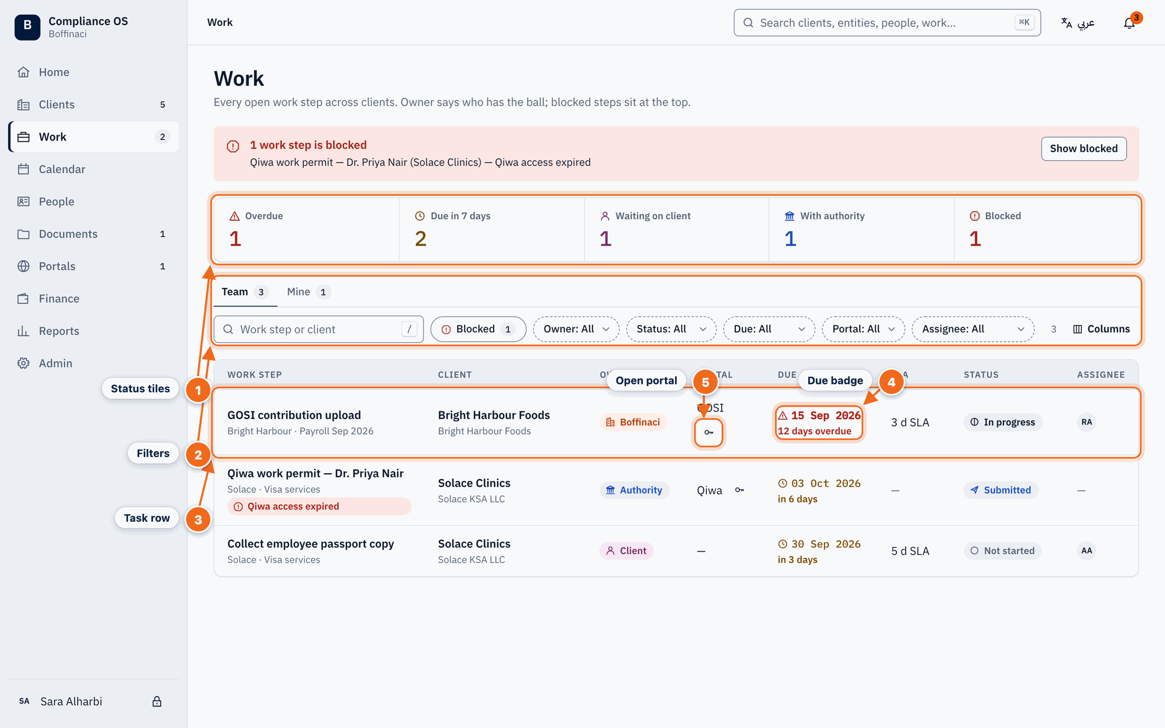The width and height of the screenshot is (1165, 728).
Task: Focus the global search field
Action: click(x=887, y=23)
